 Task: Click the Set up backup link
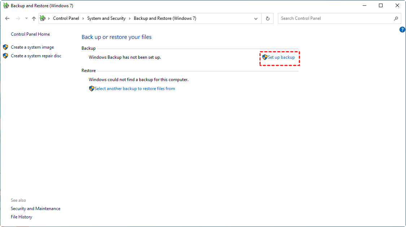(x=281, y=57)
